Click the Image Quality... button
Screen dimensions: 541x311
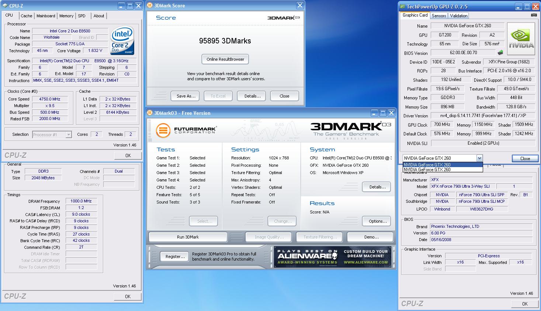click(x=269, y=237)
